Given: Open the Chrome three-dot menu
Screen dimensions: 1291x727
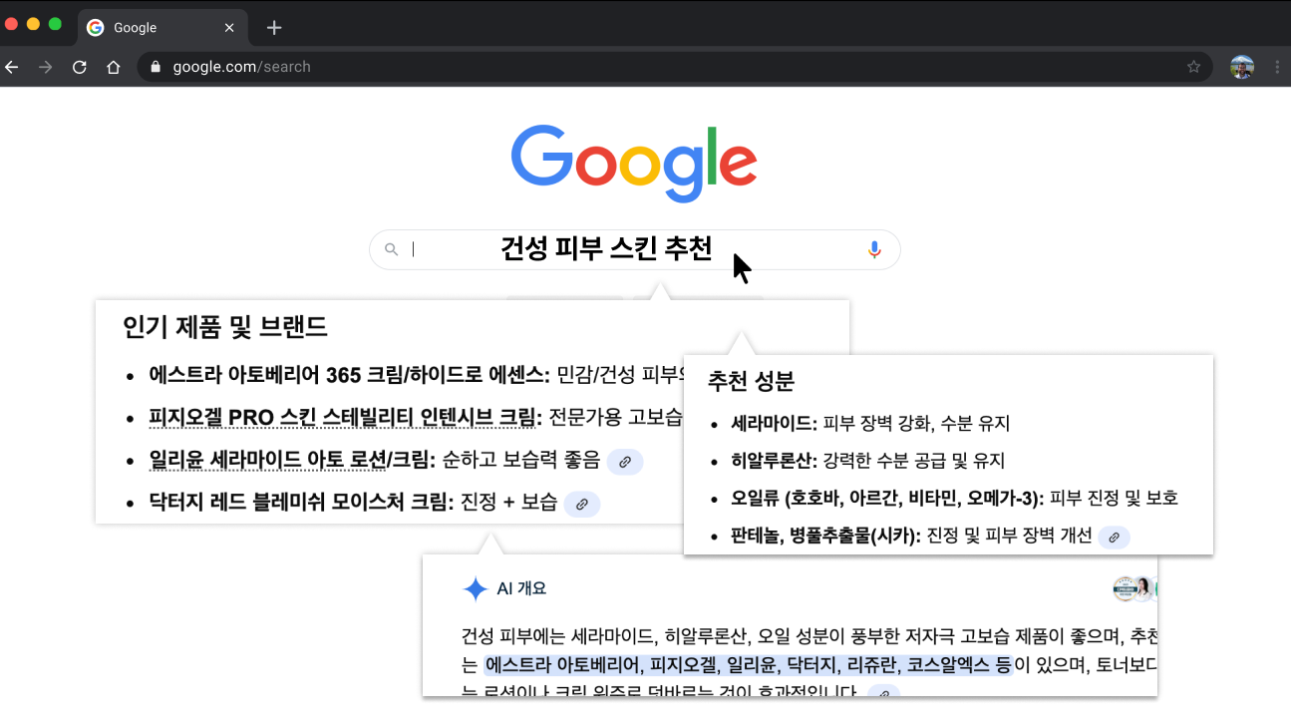Looking at the screenshot, I should click(1277, 67).
